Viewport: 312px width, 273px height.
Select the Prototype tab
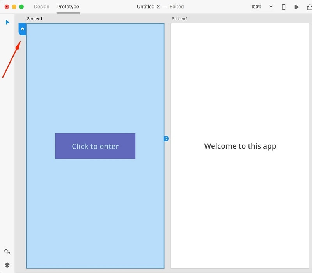68,7
